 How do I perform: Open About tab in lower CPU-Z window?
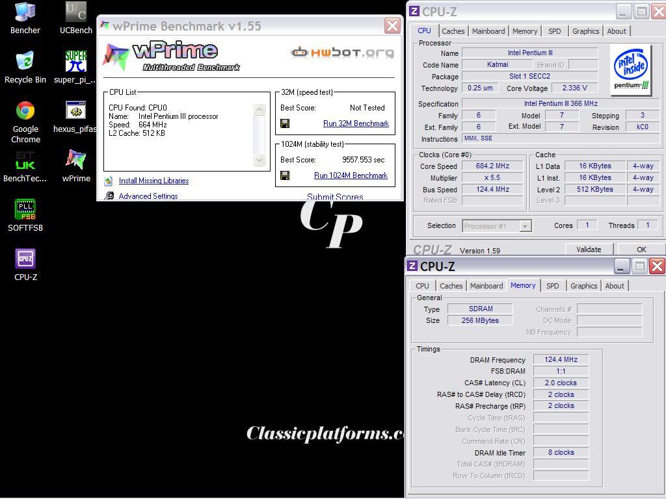pos(615,286)
